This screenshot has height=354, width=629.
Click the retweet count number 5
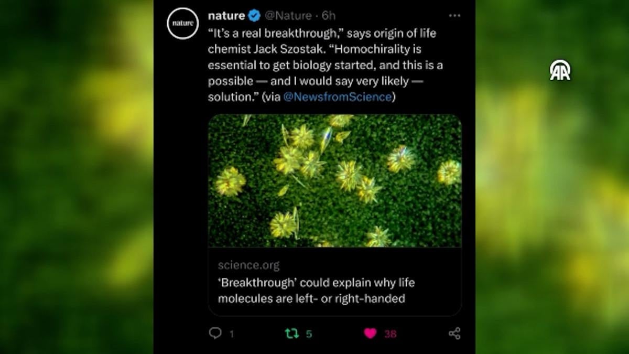[x=309, y=334]
